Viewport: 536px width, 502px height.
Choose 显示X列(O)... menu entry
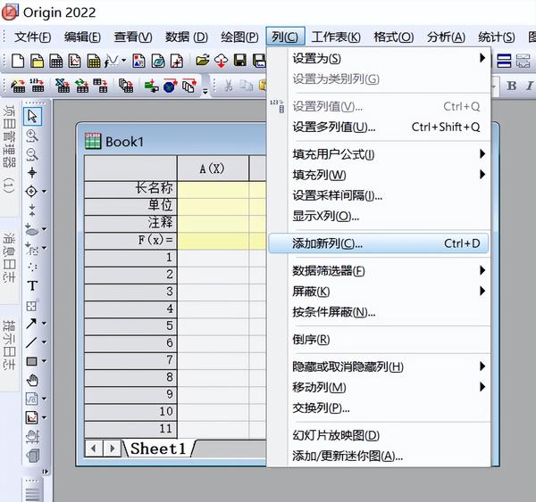[x=379, y=216]
